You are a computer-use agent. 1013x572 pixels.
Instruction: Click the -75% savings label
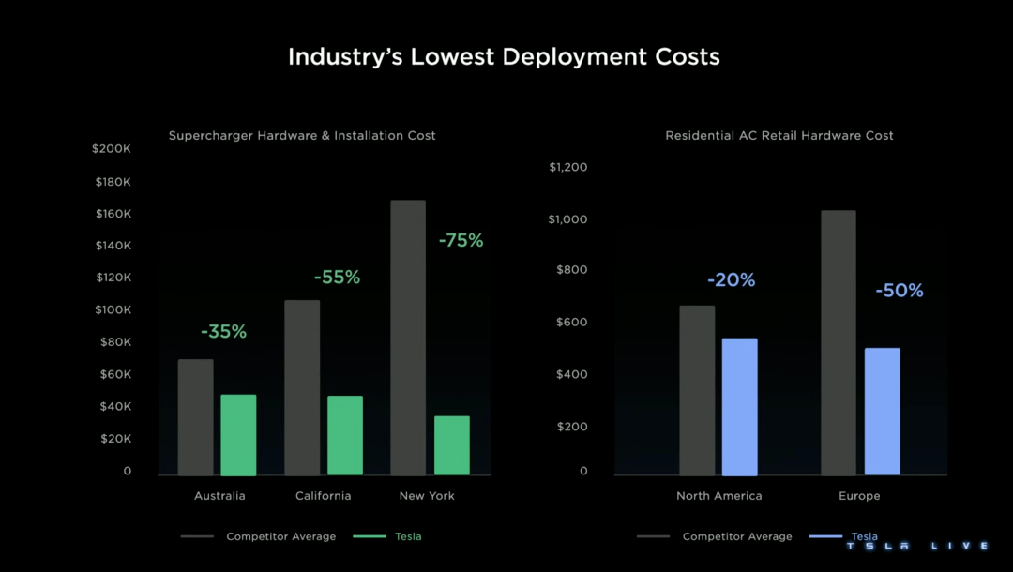pyautogui.click(x=461, y=241)
